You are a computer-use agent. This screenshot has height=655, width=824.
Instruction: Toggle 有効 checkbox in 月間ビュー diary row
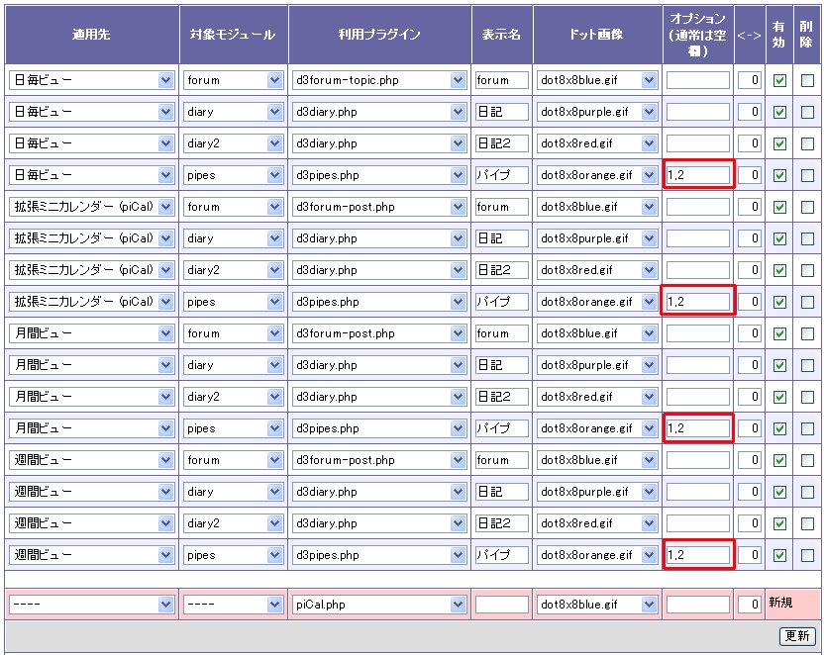click(779, 365)
